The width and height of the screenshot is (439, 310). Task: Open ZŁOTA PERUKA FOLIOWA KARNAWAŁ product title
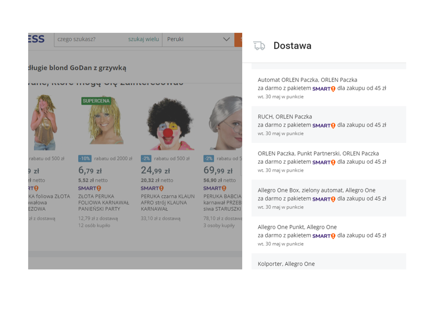[104, 202]
